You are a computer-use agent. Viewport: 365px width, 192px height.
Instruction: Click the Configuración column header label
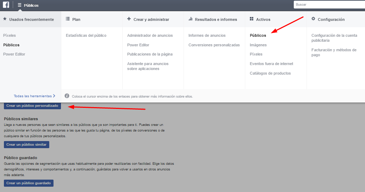point(331,19)
